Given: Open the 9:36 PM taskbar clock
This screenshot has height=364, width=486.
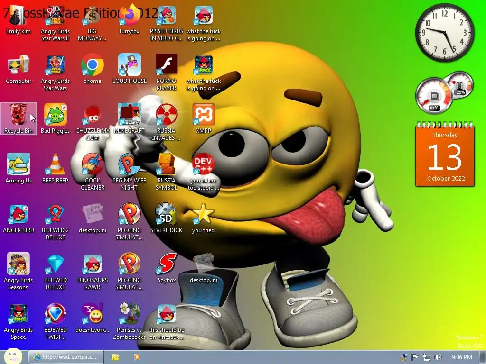Looking at the screenshot, I should coord(462,357).
